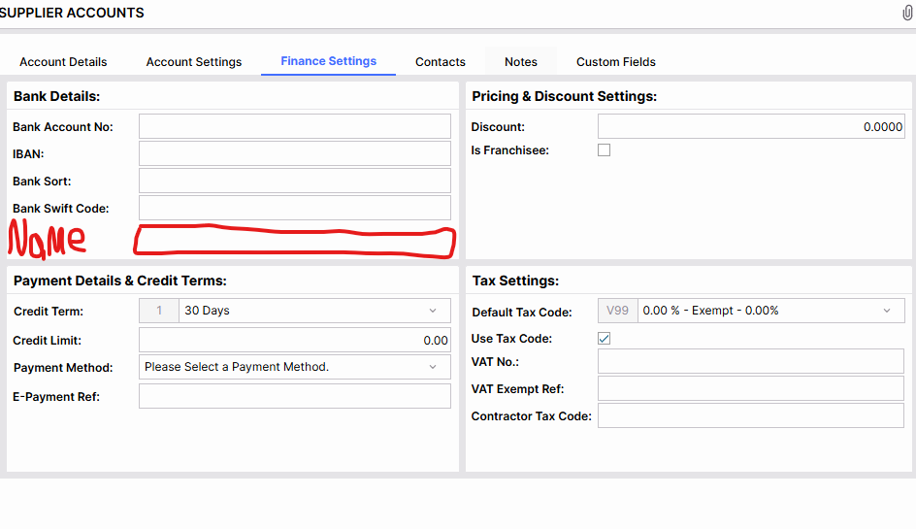Focus the IBAN text field
The image size is (916, 529).
click(294, 153)
